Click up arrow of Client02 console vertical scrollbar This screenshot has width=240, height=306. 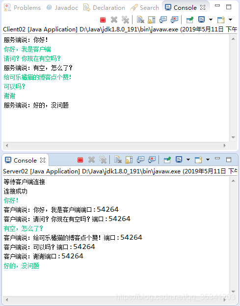click(233, 39)
